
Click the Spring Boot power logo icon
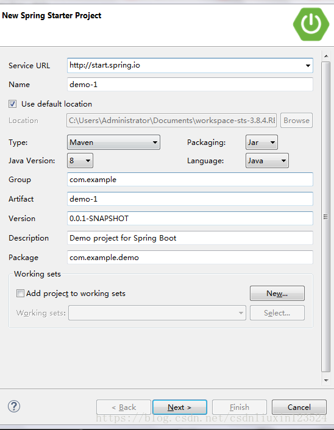[311, 24]
